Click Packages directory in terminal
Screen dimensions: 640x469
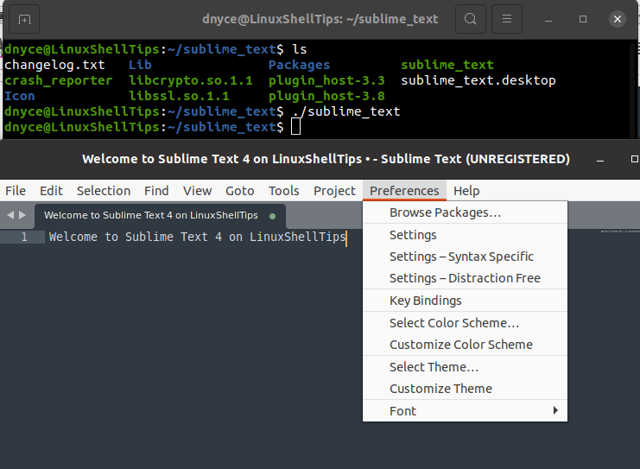(x=299, y=65)
